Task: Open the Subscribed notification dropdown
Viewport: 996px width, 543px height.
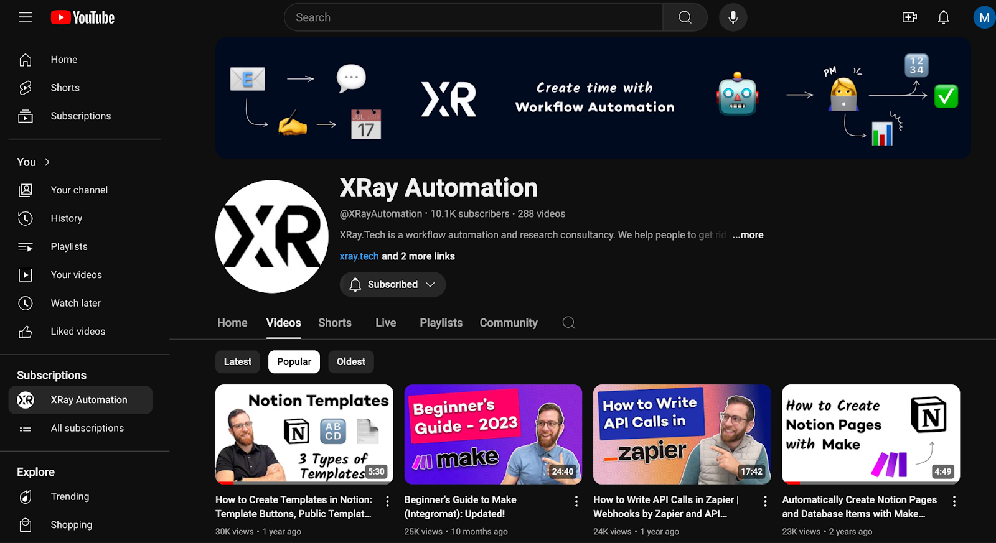Action: 393,284
